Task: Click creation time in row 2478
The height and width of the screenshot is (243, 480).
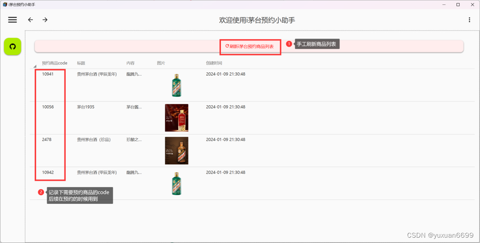Action: pos(226,139)
